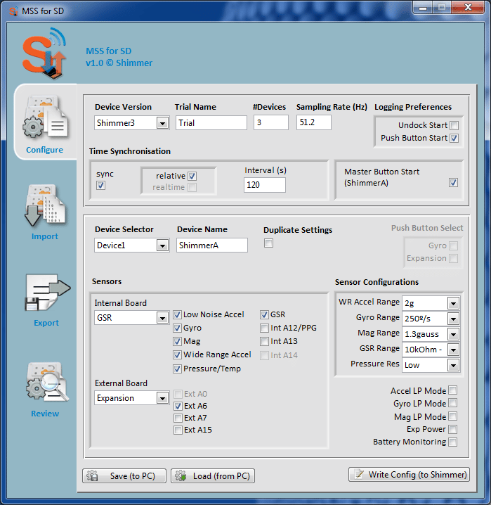The height and width of the screenshot is (505, 491).
Task: Click the "Logging Preferences" heading
Action: point(413,107)
